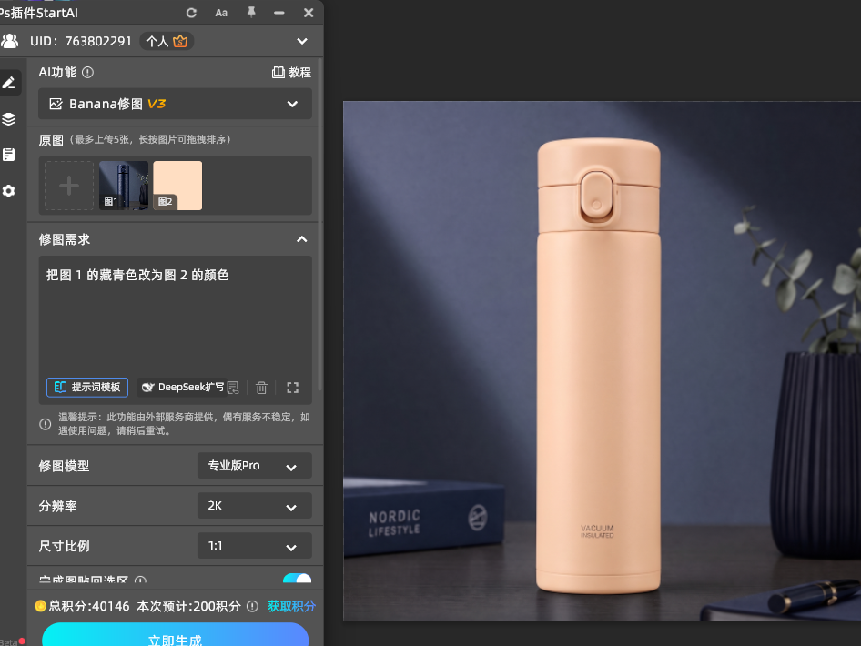This screenshot has height=646, width=861.
Task: Open the edit pencil sidebar tab
Action: click(x=9, y=83)
